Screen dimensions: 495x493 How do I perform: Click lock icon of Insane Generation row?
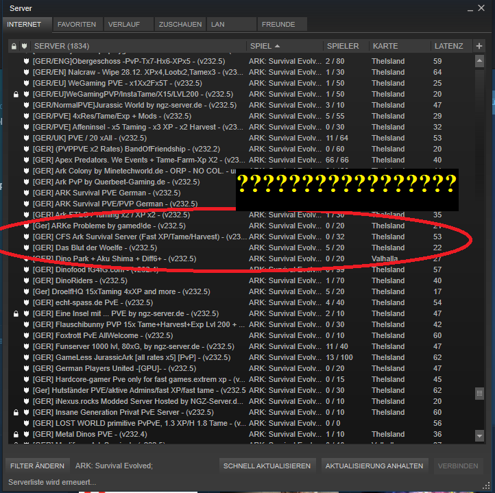click(16, 413)
